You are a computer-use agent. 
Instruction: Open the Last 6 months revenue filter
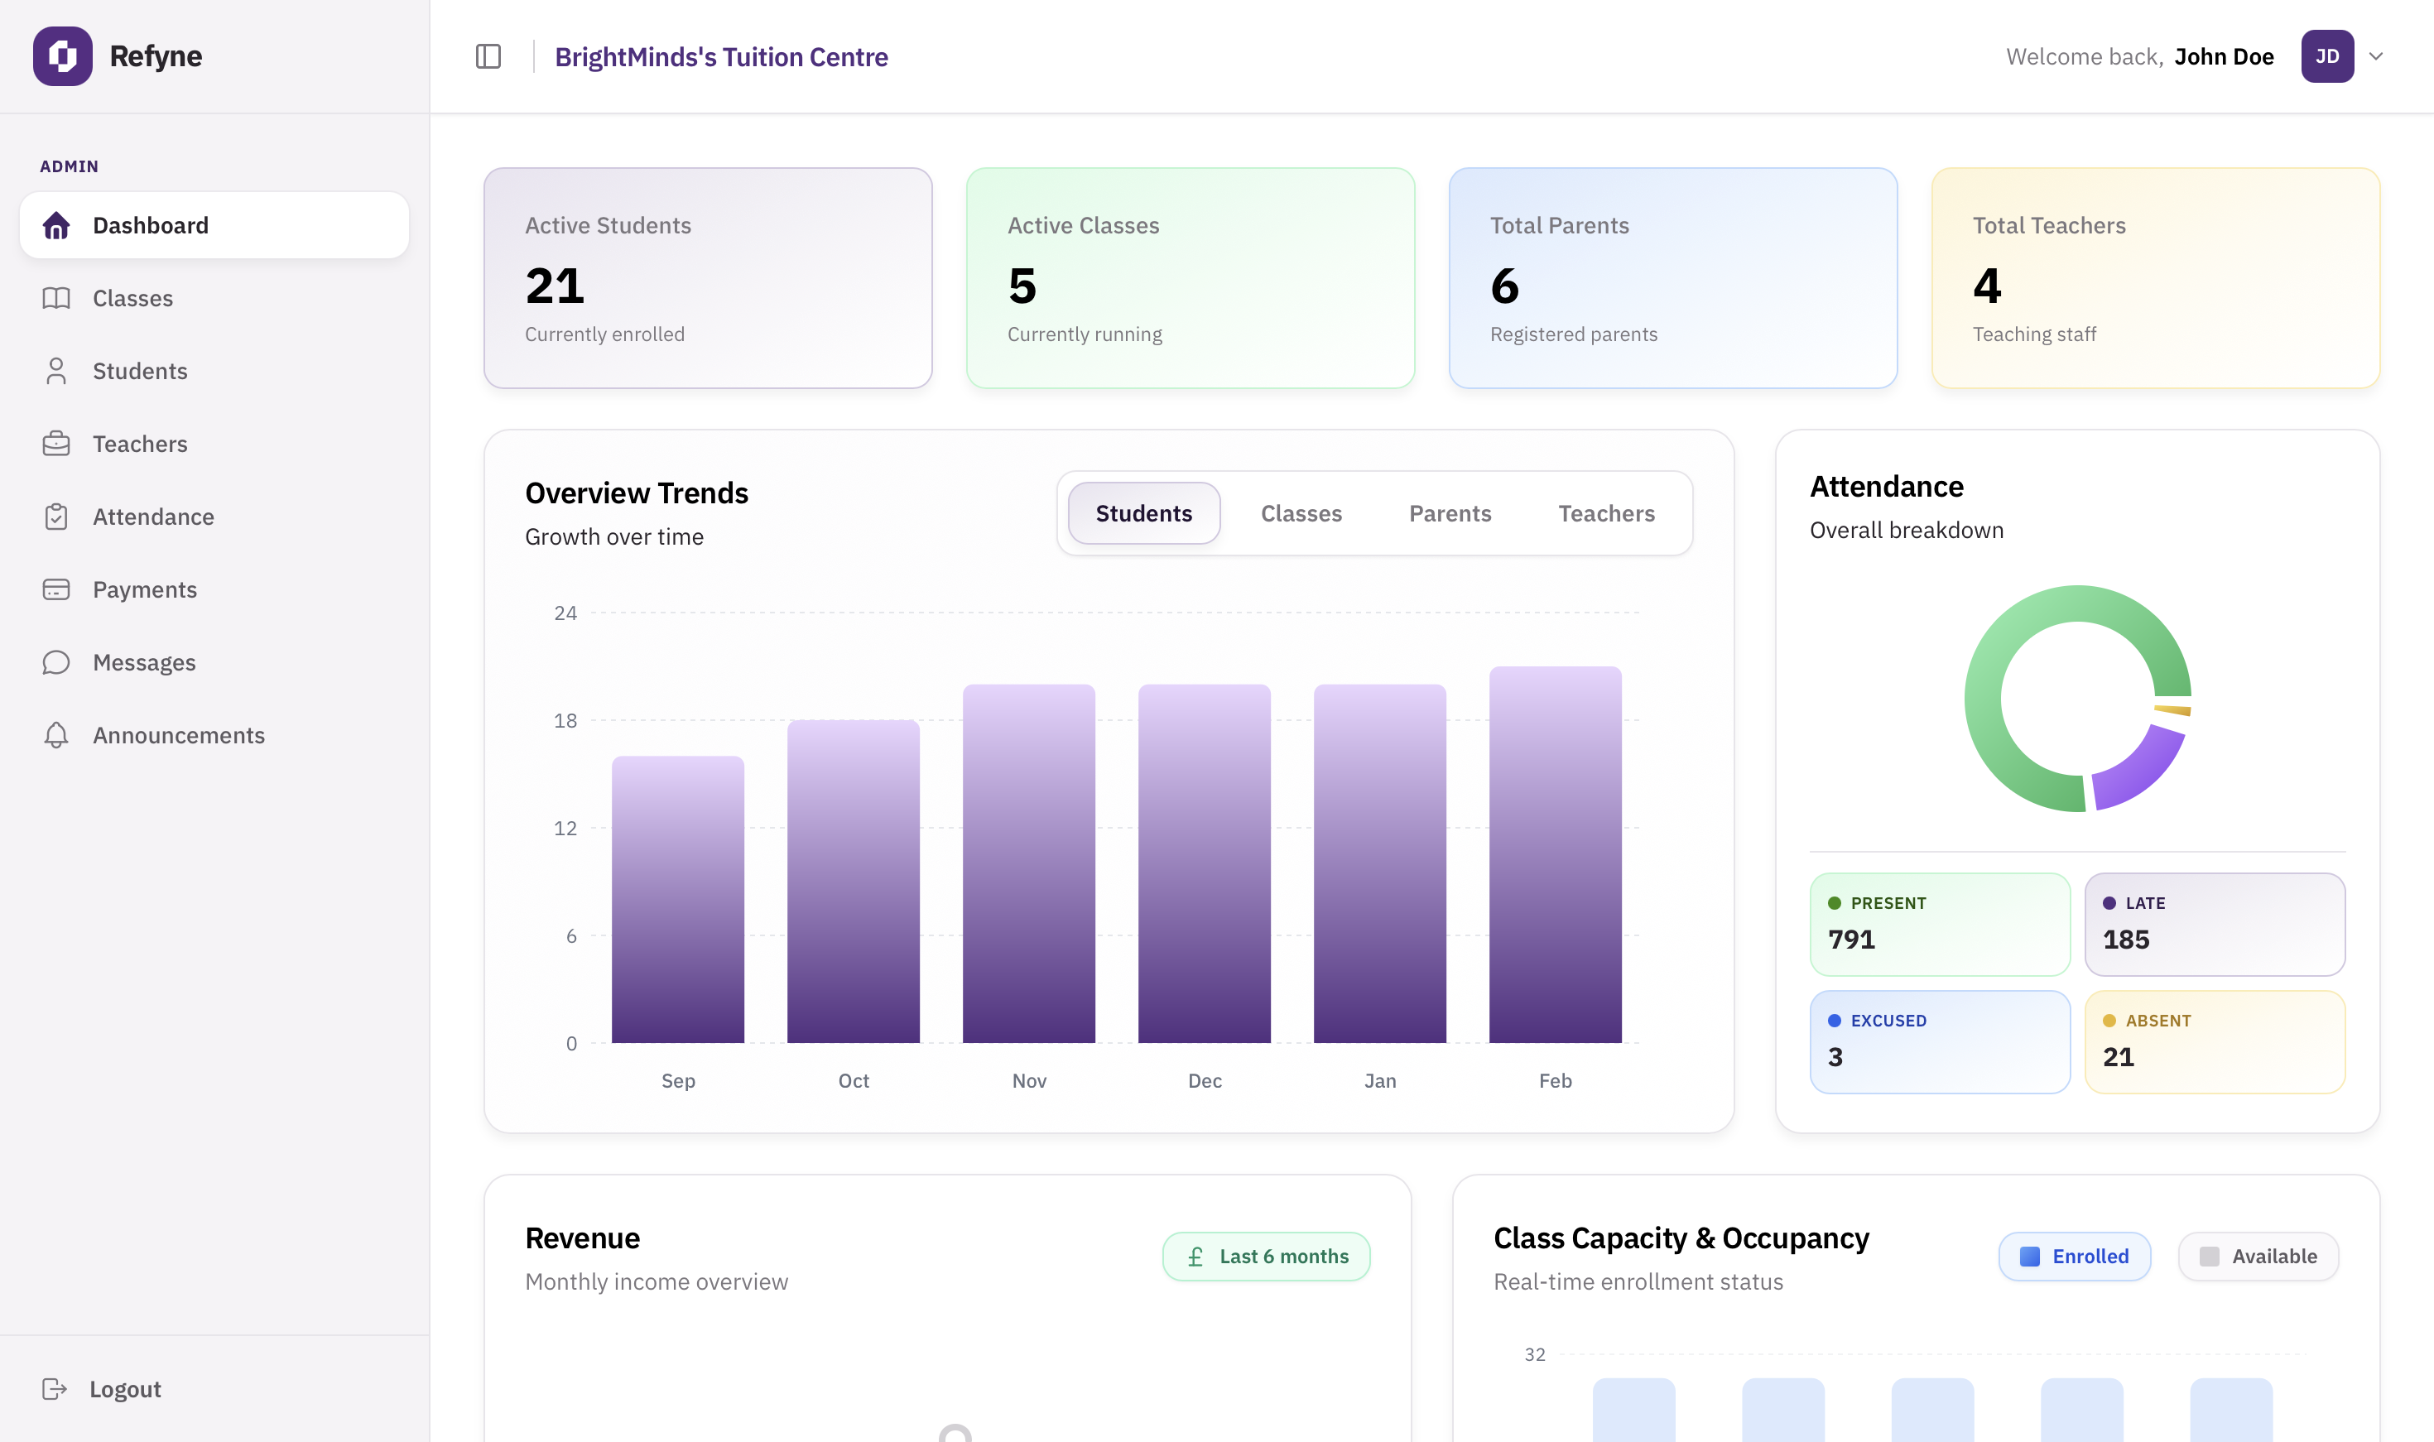tap(1265, 1256)
